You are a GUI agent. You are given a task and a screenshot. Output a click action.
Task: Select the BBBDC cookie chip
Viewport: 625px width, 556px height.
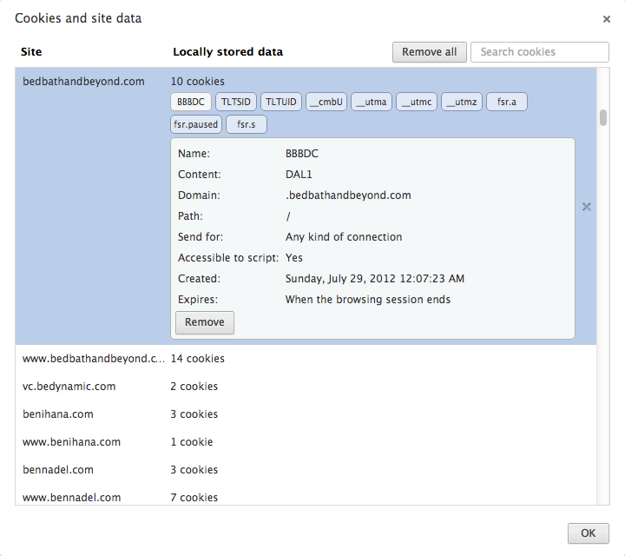[x=190, y=102]
